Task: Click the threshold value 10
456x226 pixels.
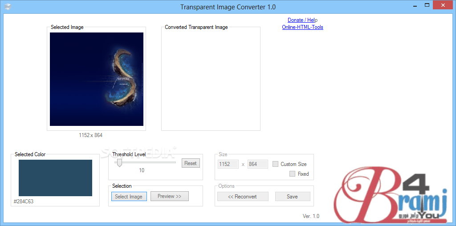Action: click(x=142, y=170)
